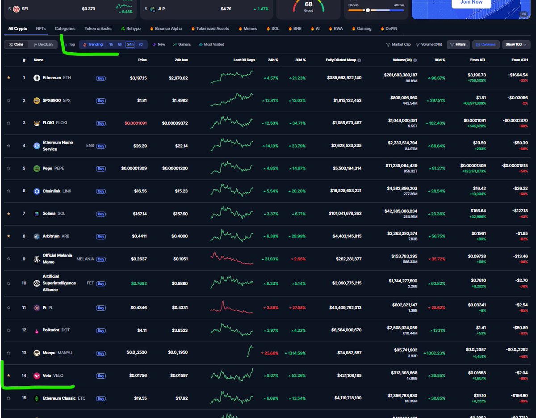
Task: Click the Chainlink hexagon logo
Action: pos(37,191)
